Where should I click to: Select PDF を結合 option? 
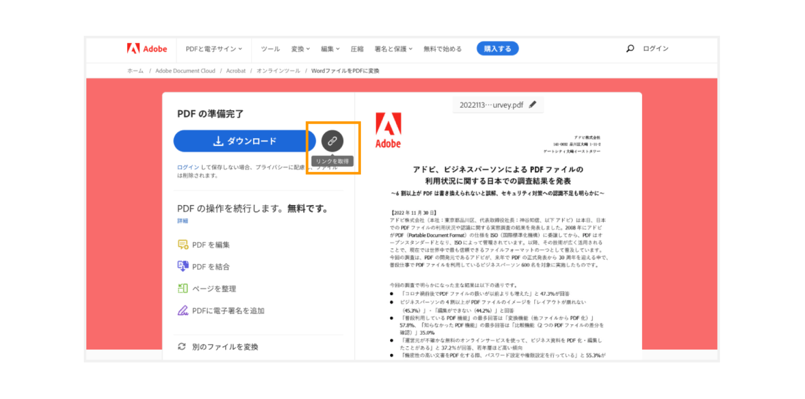211,267
